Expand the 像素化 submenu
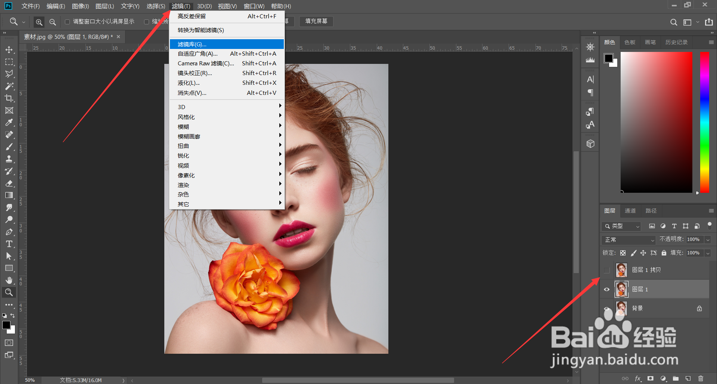 [x=227, y=175]
